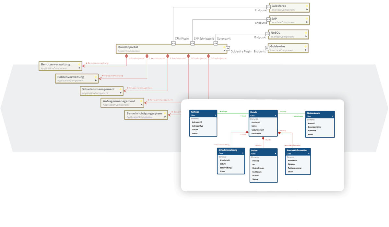Collapse the Police class dropdown arrow

tap(276, 154)
